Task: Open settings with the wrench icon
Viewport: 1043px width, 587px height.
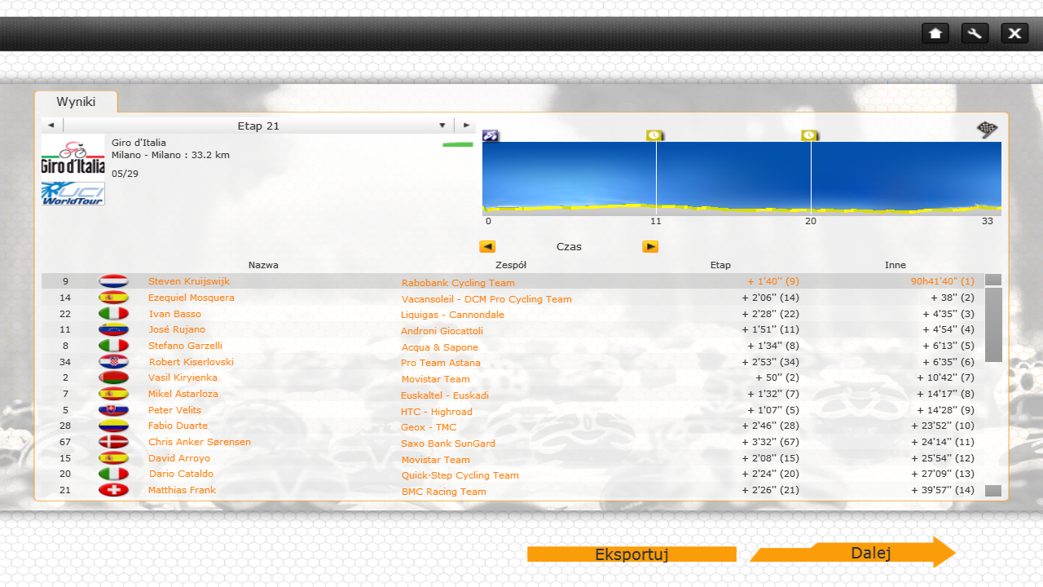Action: pyautogui.click(x=975, y=33)
